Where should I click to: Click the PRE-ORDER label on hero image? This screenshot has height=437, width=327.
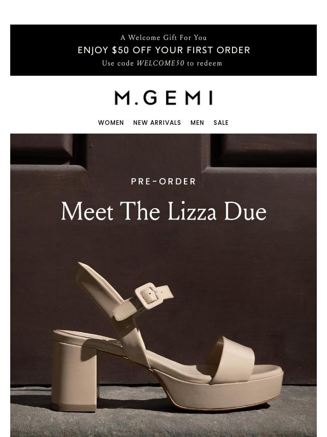(x=163, y=182)
